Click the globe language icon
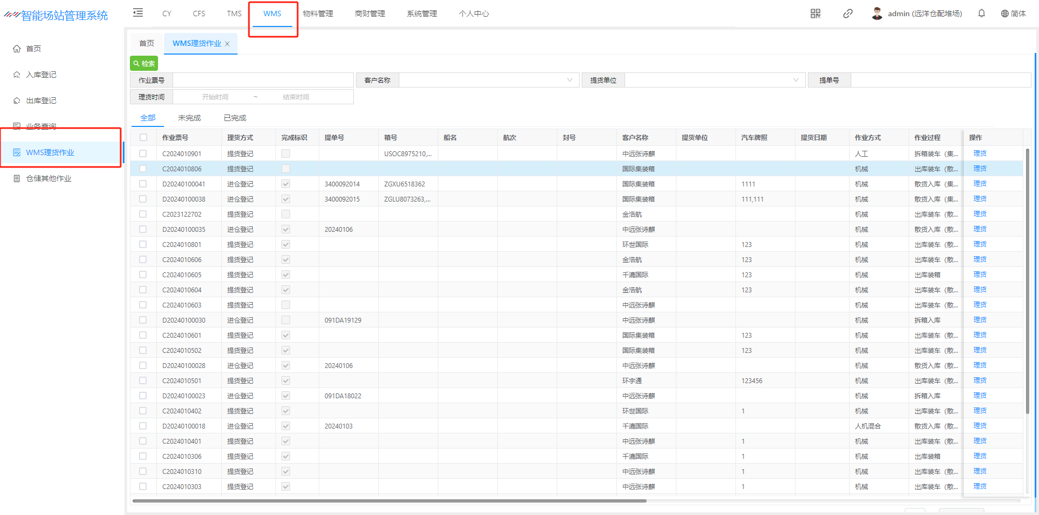Image resolution: width=1039 pixels, height=515 pixels. [1005, 14]
